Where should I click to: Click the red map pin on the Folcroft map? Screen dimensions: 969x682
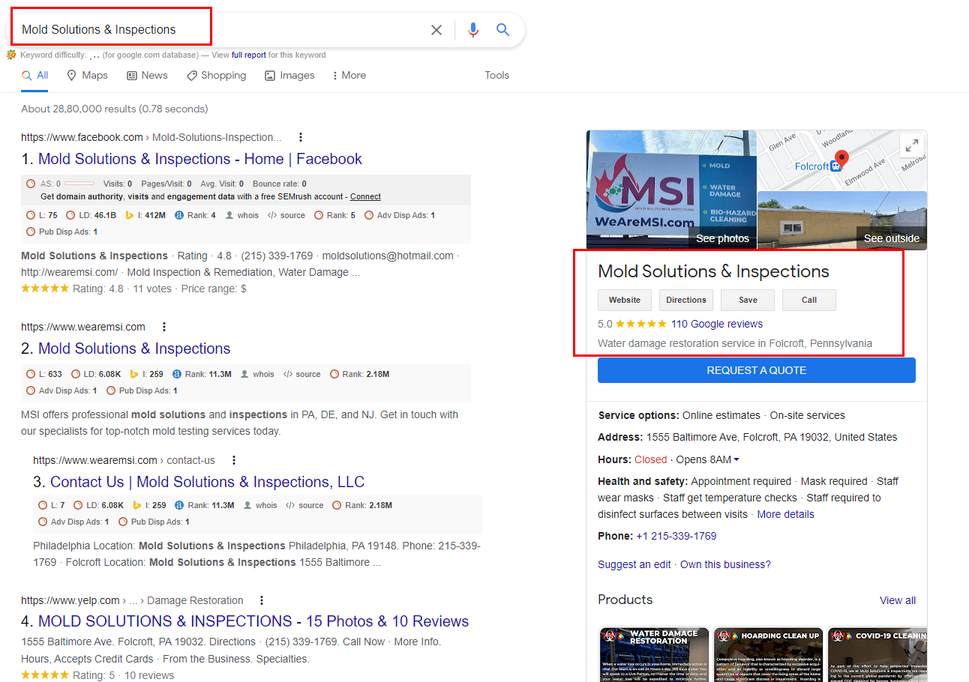[x=841, y=158]
